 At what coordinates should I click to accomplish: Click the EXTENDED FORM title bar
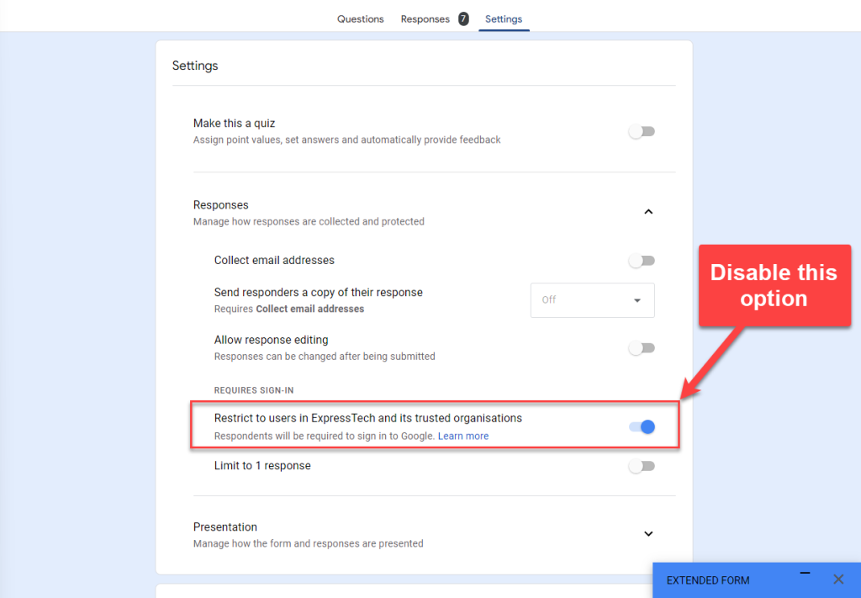tap(708, 579)
